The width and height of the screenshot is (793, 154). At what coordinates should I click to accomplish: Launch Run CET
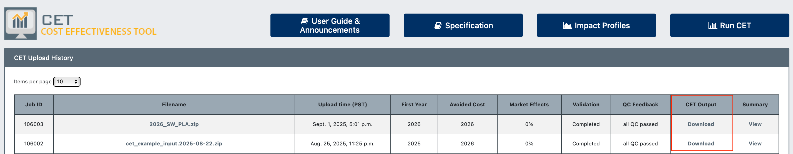(x=730, y=25)
